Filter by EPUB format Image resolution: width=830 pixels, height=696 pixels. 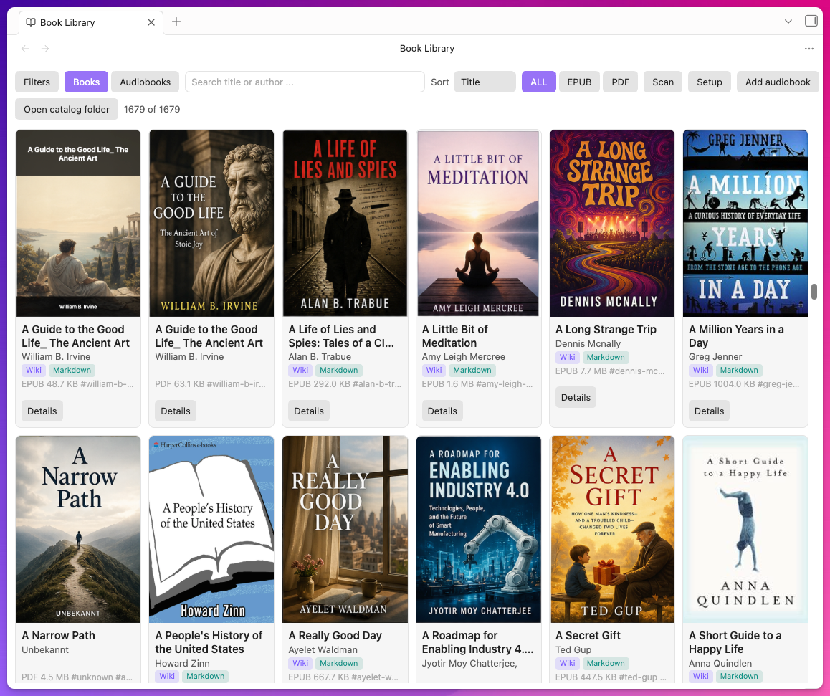click(579, 82)
